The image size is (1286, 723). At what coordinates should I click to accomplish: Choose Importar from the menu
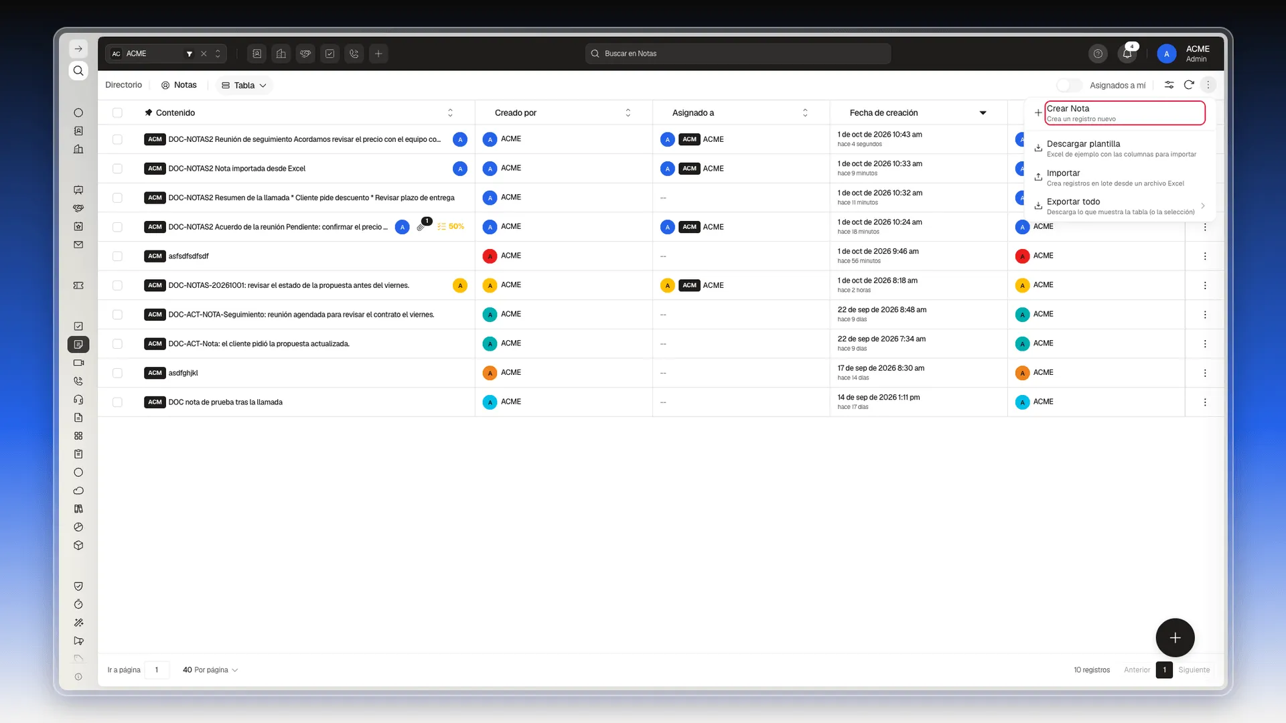click(x=1121, y=177)
